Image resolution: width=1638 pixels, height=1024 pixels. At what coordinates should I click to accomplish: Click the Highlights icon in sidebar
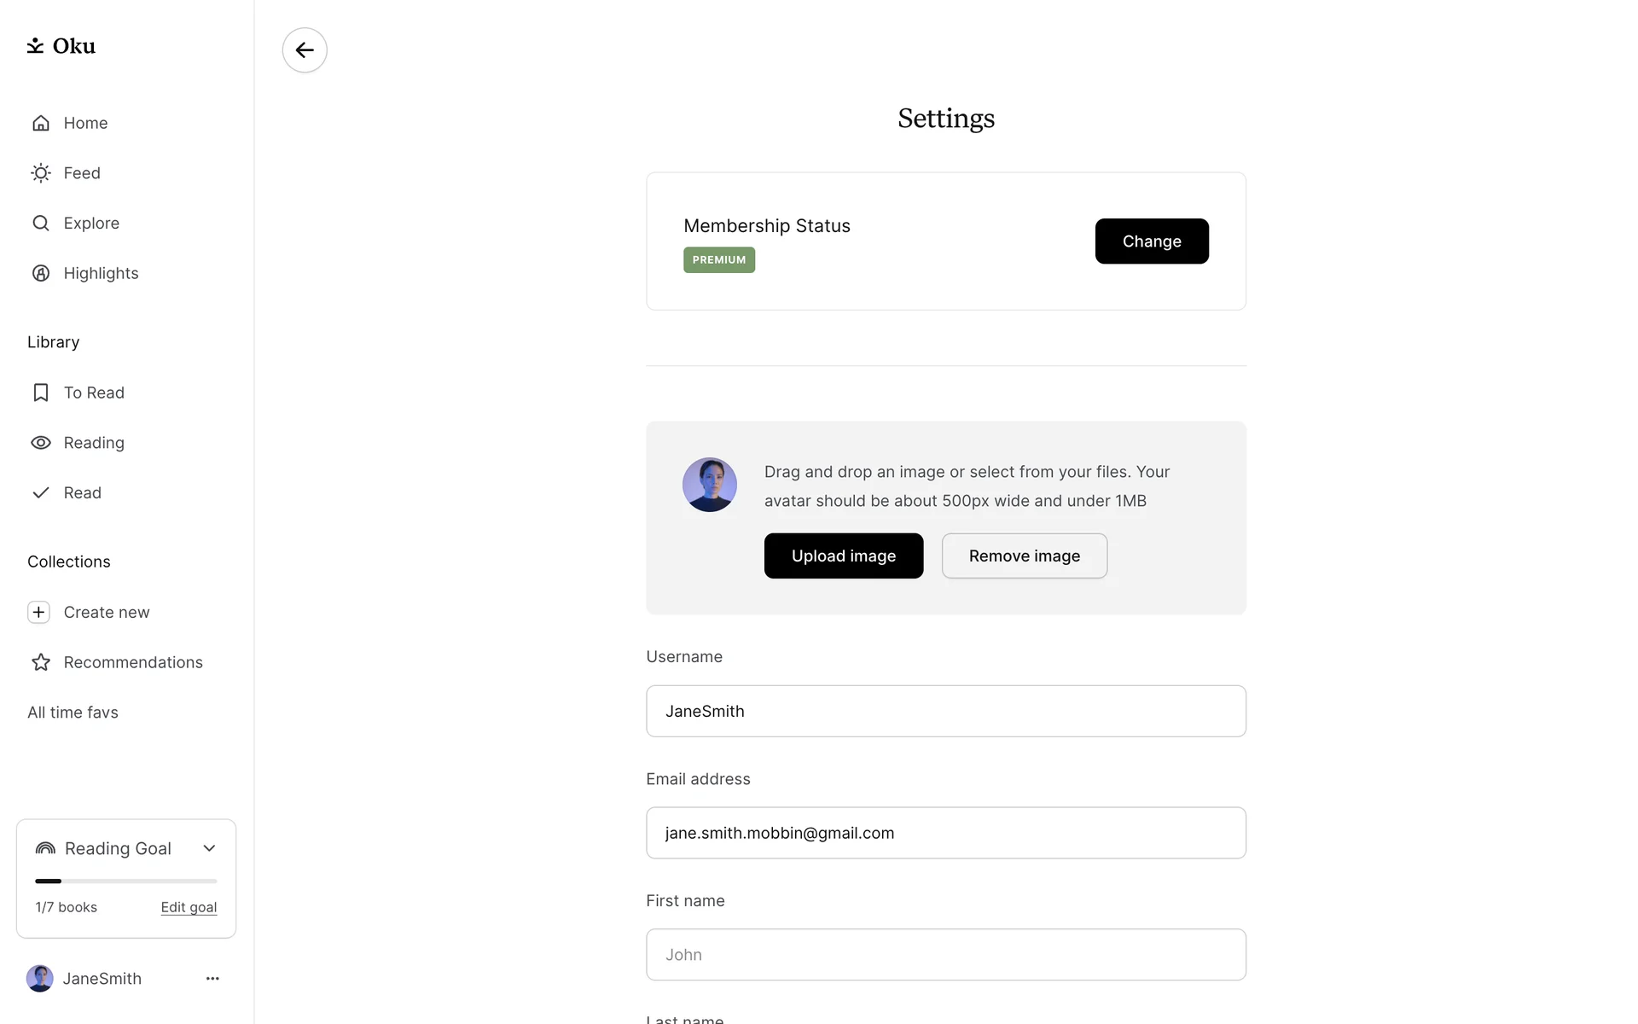(x=41, y=273)
